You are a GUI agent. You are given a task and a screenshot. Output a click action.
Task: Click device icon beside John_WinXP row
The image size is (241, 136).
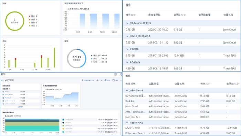point(3,95)
